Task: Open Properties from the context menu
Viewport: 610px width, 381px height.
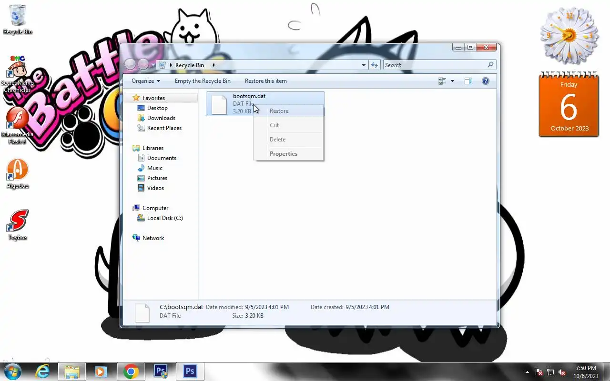Action: point(288,154)
